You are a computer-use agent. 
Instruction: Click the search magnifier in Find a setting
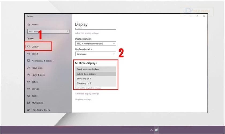[x=67, y=31]
